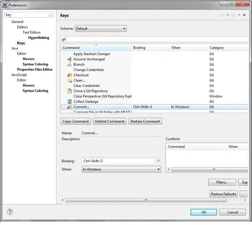The width and height of the screenshot is (252, 225).
Task: Select Text Editors in the tree
Action: [x=32, y=32]
